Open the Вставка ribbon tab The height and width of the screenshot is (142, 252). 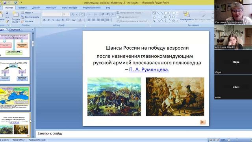point(22,7)
